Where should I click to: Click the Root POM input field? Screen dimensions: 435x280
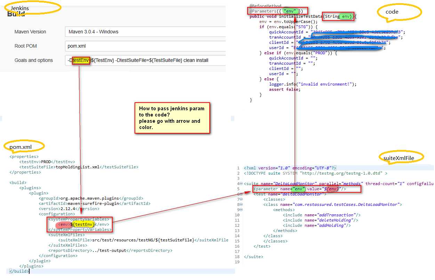[x=145, y=46]
